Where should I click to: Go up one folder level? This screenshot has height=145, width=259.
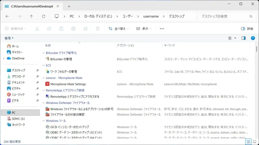tap(31, 16)
